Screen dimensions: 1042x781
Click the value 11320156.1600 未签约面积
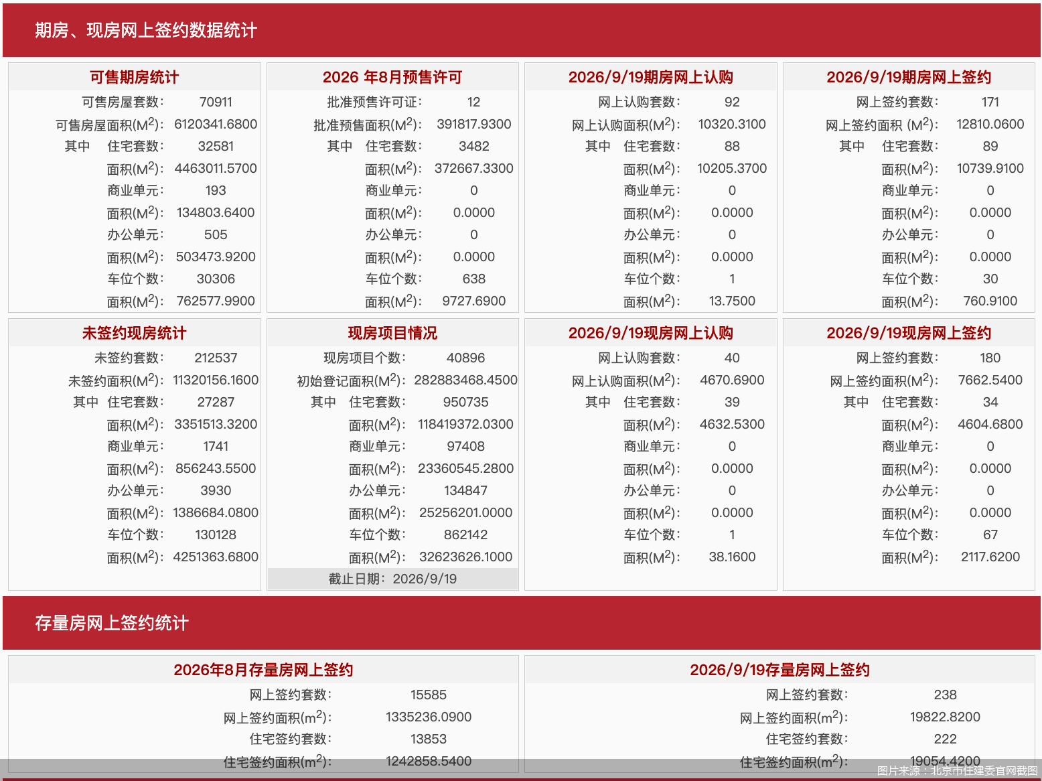(x=216, y=380)
